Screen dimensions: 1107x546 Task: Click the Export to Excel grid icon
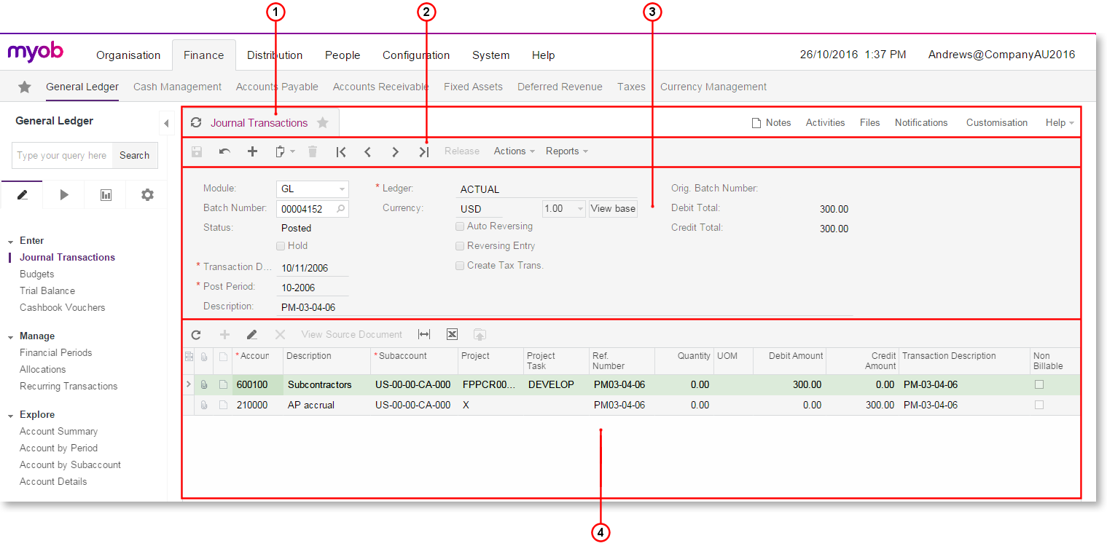[452, 334]
